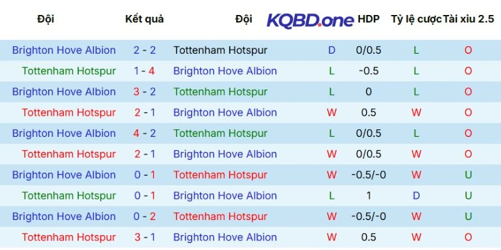Click the KQBD.one logo
The image size is (501, 250).
(x=310, y=20)
